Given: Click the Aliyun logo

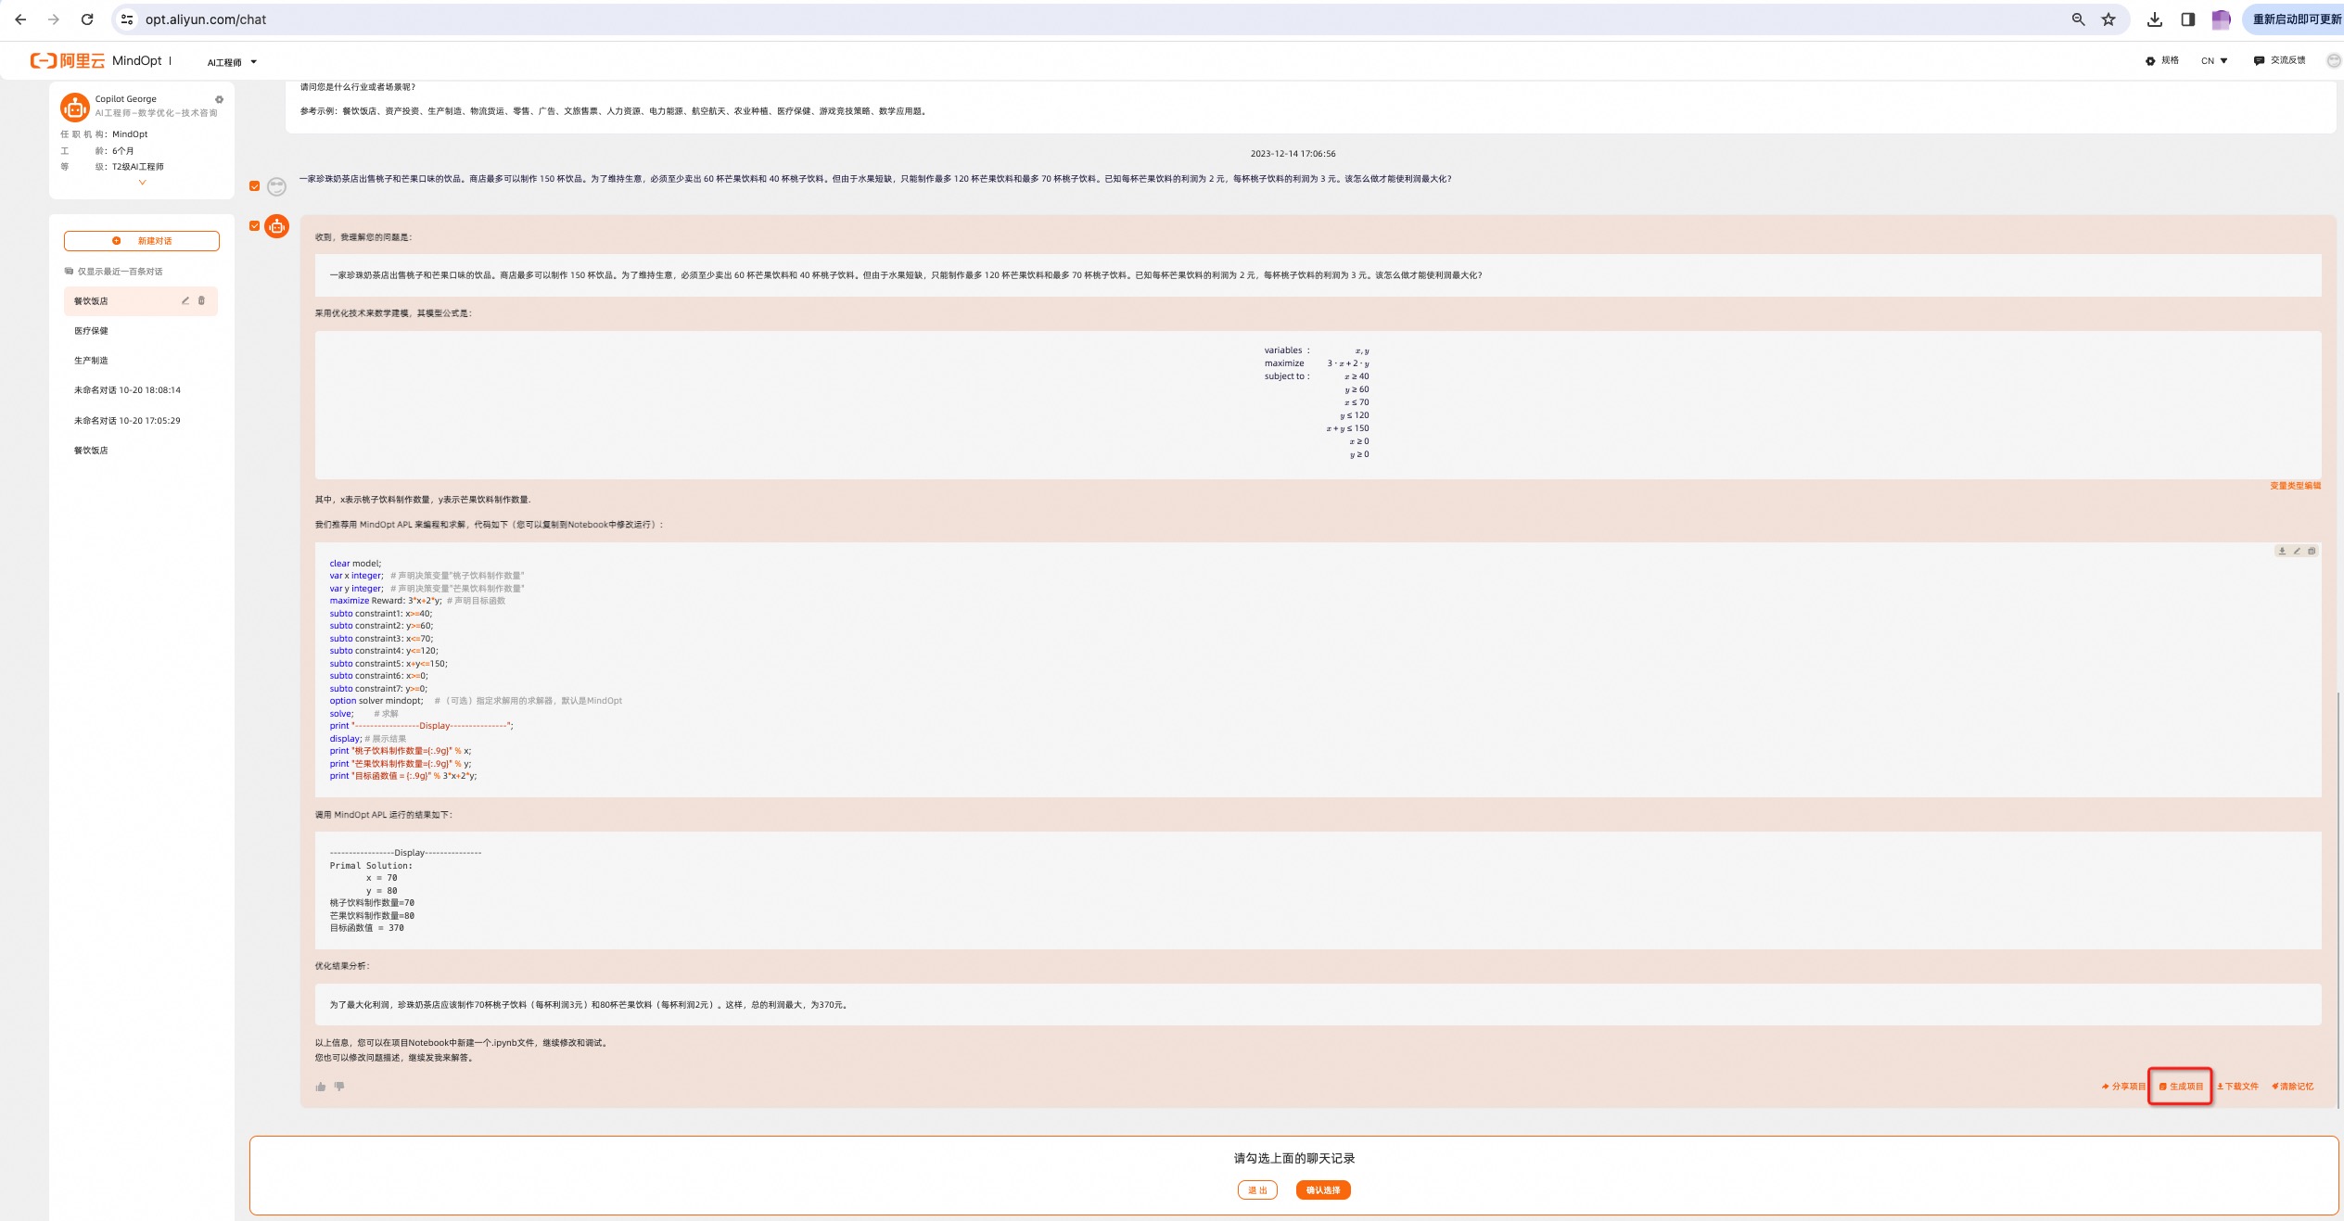Looking at the screenshot, I should [x=68, y=60].
